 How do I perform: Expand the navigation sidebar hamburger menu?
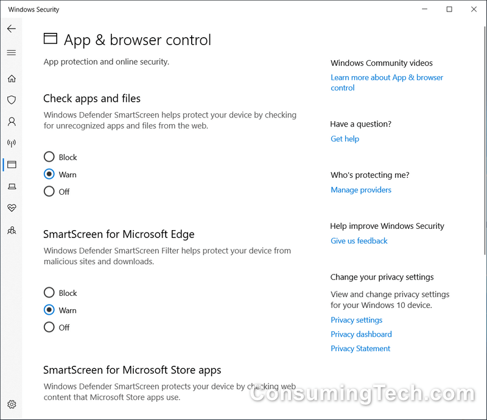pos(12,52)
